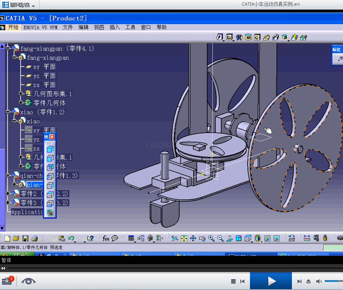Select the Shaft revolve tool icon
This screenshot has width=343, height=290.
239,37
